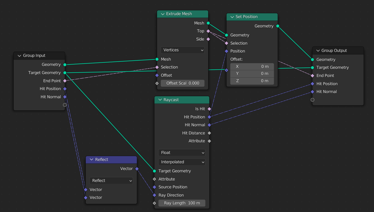Image resolution: width=374 pixels, height=212 pixels.
Task: Collapse the Raycast node
Action: coord(160,100)
